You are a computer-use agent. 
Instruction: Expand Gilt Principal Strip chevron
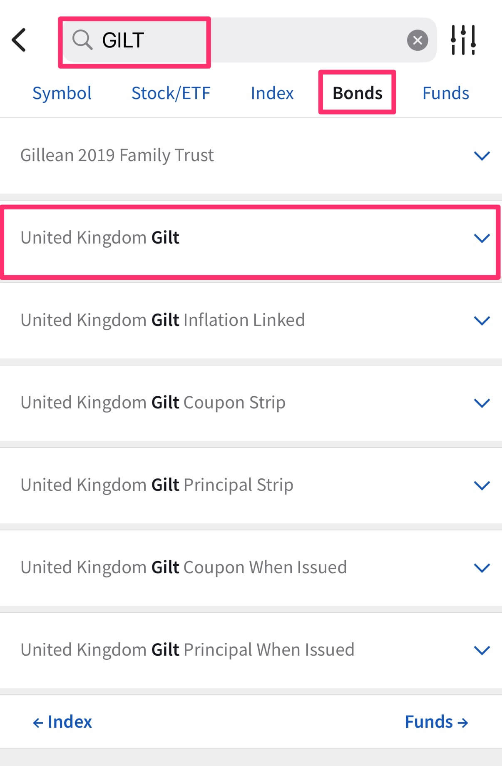[x=482, y=485]
